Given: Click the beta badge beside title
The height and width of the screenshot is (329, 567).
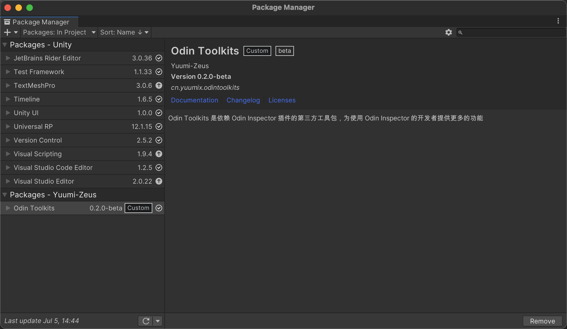Looking at the screenshot, I should pos(285,51).
